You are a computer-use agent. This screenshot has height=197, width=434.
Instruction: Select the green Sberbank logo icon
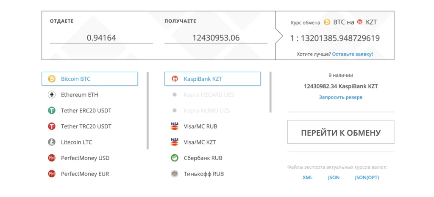pos(175,158)
